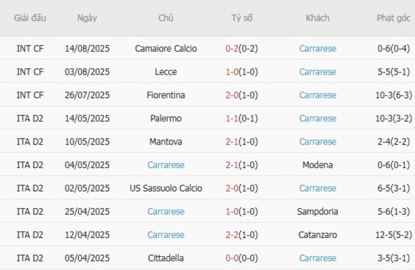
Task: Click the 'Tỷ số' column header
Action: coord(242,18)
